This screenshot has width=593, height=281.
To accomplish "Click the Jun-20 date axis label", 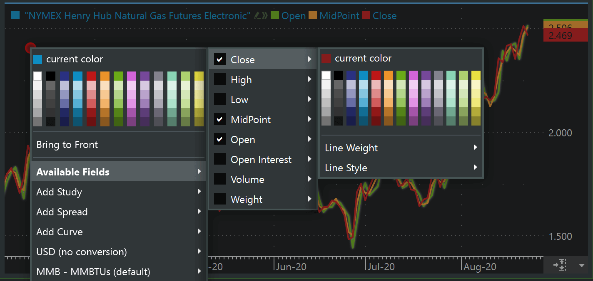I will pyautogui.click(x=291, y=267).
